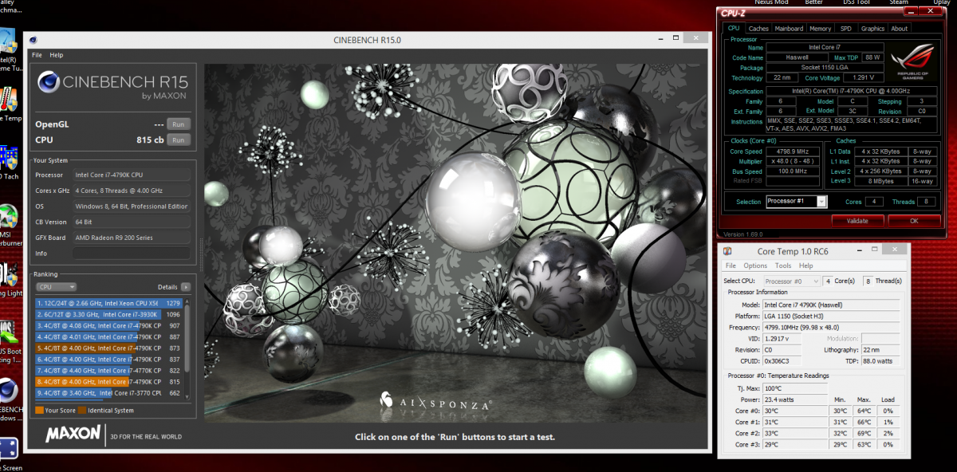Select the CPU tab in CPU-Z
The image size is (957, 472).
tap(734, 29)
